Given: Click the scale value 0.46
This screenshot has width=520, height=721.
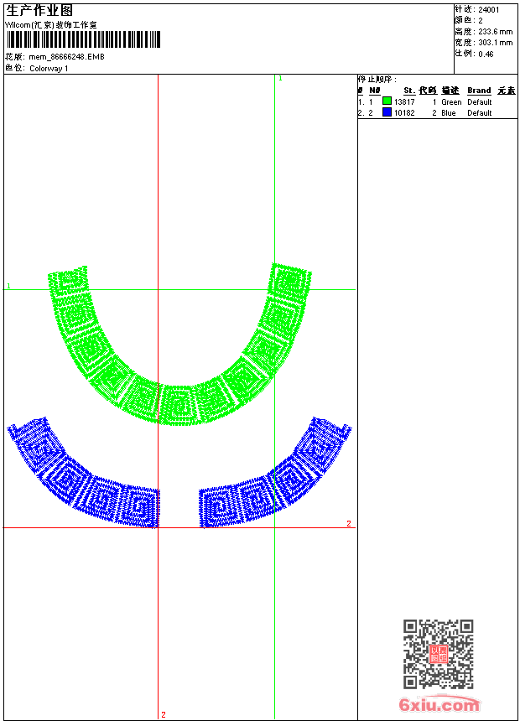Looking at the screenshot, I should 486,54.
